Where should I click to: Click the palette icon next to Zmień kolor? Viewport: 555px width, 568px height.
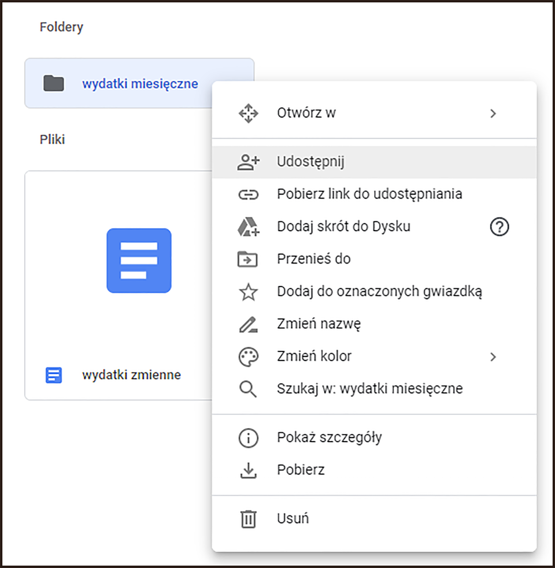[249, 356]
